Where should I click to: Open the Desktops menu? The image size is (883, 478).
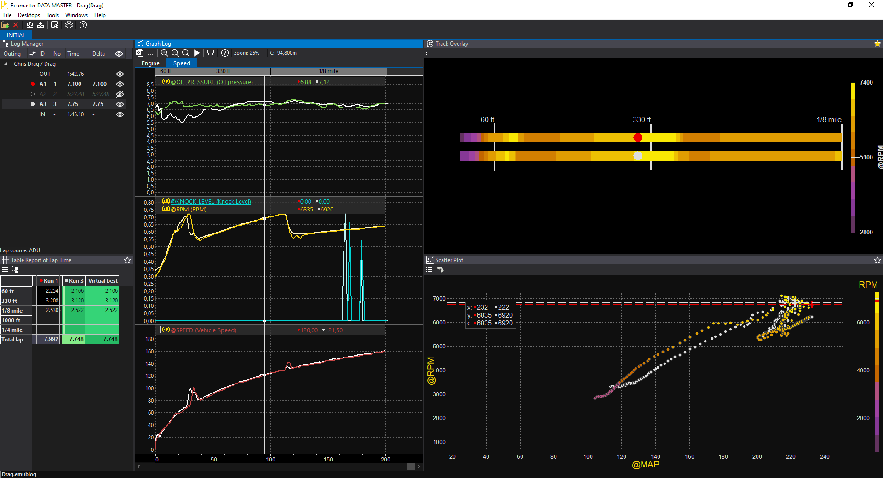point(29,15)
